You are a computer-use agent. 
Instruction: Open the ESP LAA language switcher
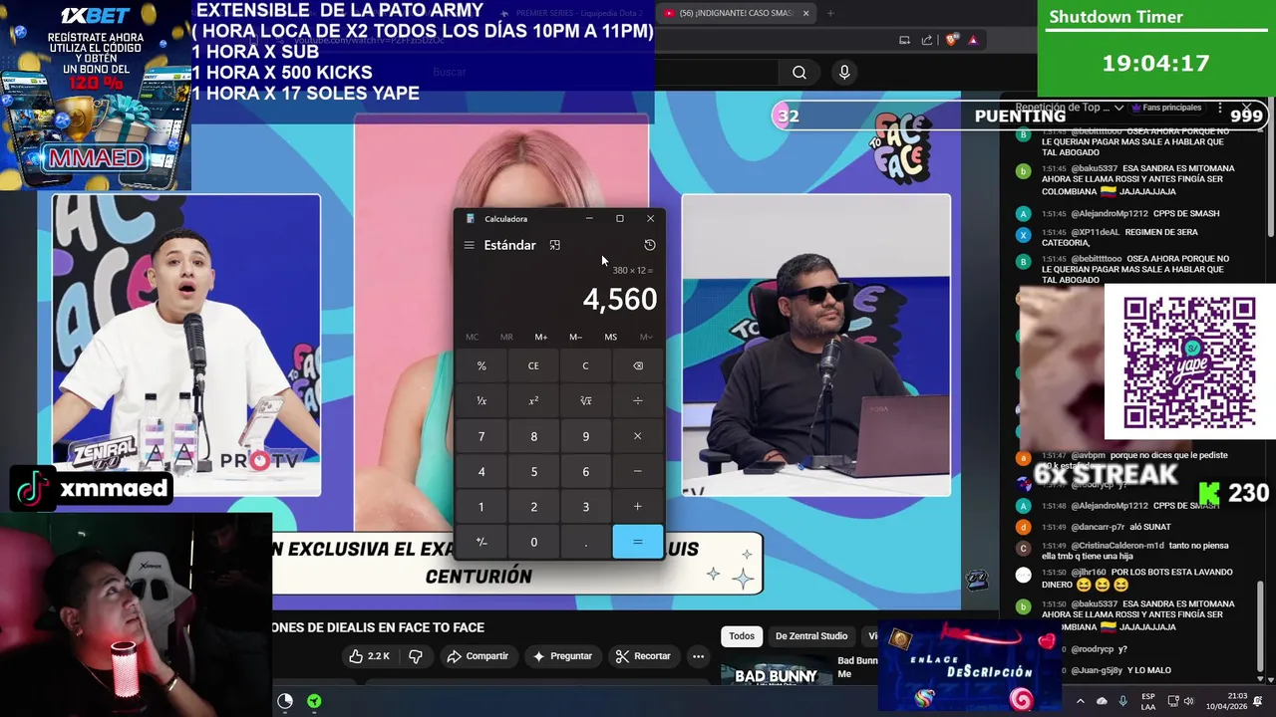(1148, 701)
